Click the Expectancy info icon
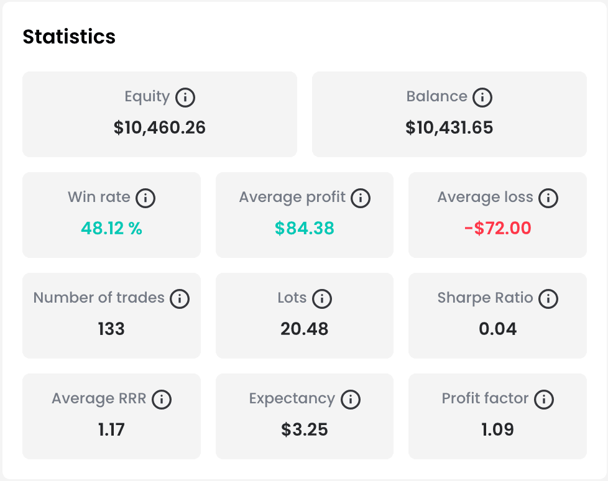 [352, 399]
